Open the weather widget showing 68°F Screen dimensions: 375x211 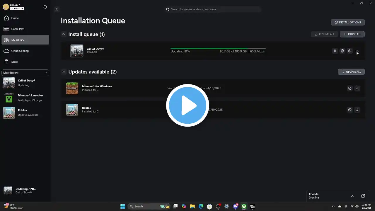(13, 206)
